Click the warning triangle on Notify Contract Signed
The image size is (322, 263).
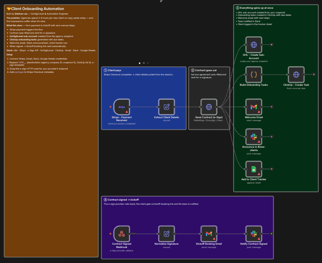tap(259, 238)
